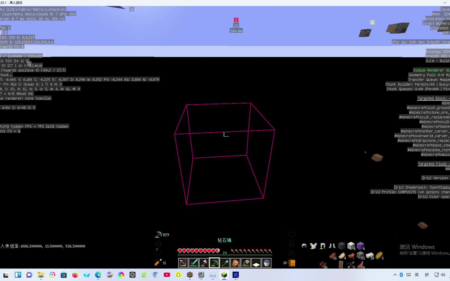The height and width of the screenshot is (281, 450).
Task: Select the feather item hotbar slot
Action: click(x=246, y=263)
